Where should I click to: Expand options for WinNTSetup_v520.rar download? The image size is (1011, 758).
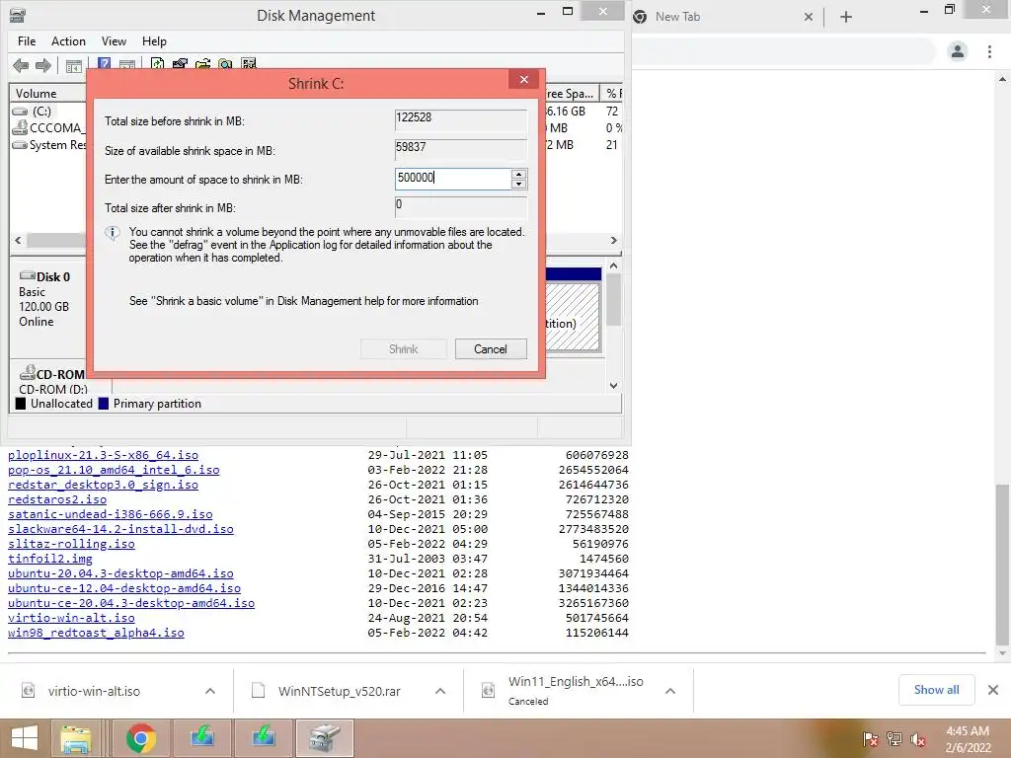[x=440, y=691]
